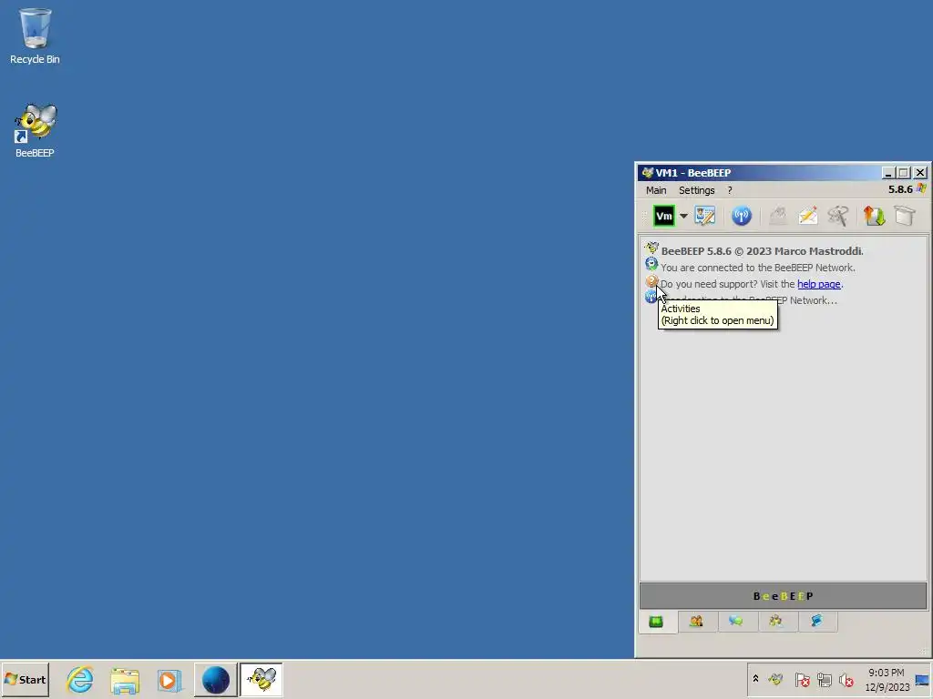Click the envelope with pencil message icon
The width and height of the screenshot is (933, 699).
tap(807, 216)
